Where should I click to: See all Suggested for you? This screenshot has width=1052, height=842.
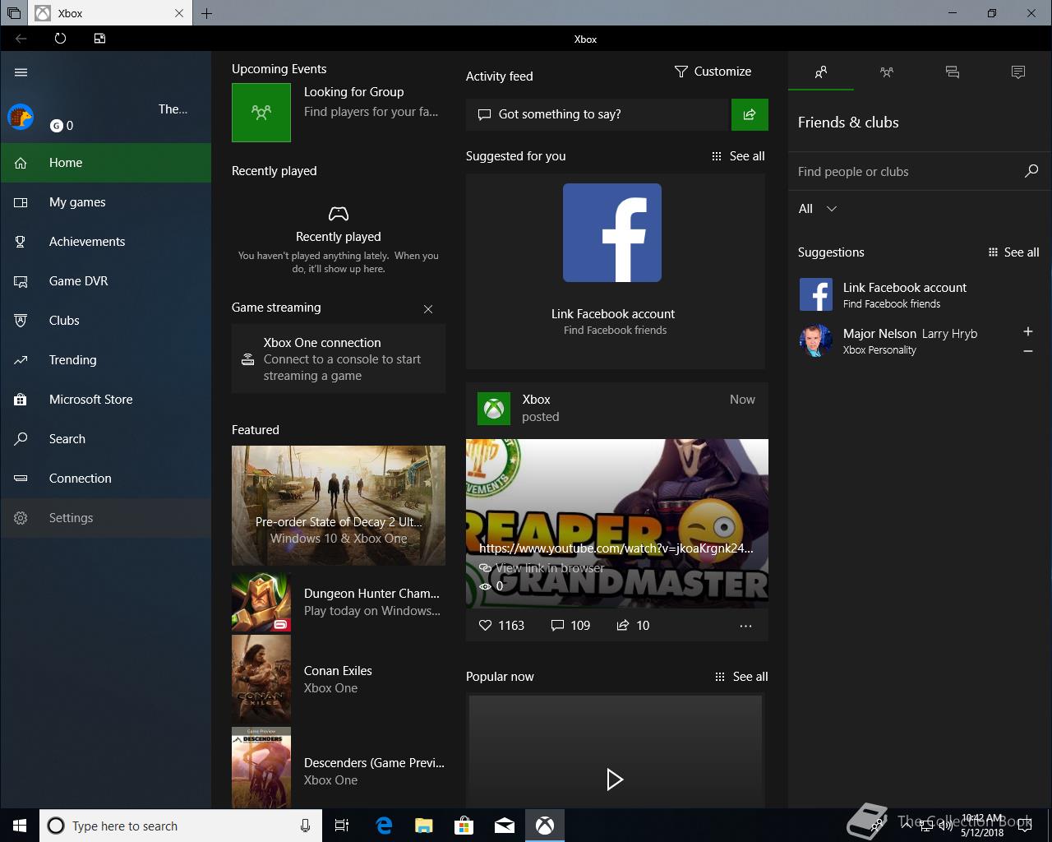coord(738,156)
